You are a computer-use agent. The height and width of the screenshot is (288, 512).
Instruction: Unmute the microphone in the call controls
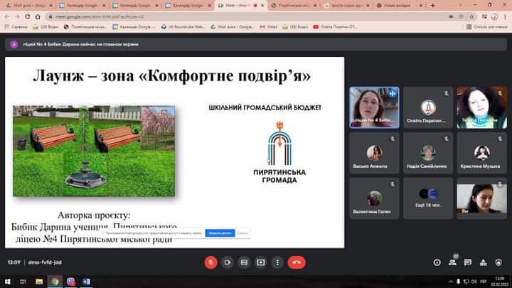tap(210, 262)
